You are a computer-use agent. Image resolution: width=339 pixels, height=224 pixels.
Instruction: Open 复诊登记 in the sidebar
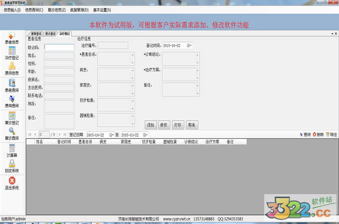pyautogui.click(x=12, y=118)
